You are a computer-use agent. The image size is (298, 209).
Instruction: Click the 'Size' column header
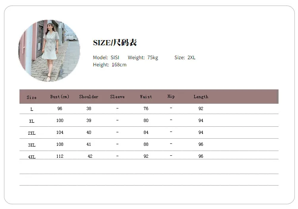click(x=31, y=97)
